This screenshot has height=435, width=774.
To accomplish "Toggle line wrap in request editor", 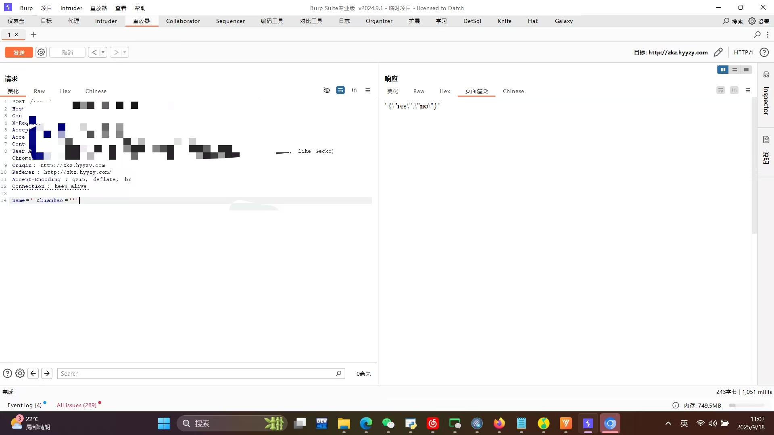I will (340, 90).
